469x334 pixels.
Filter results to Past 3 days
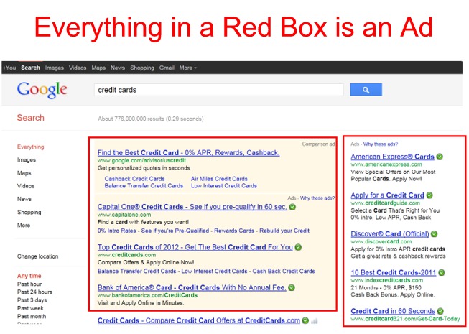click(x=32, y=300)
